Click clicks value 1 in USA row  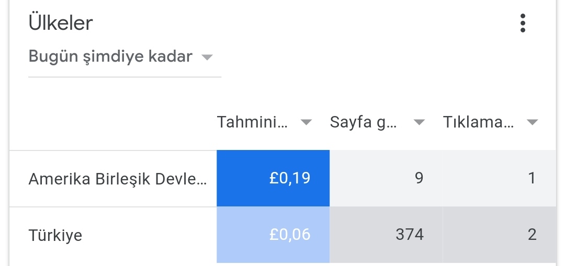532,178
